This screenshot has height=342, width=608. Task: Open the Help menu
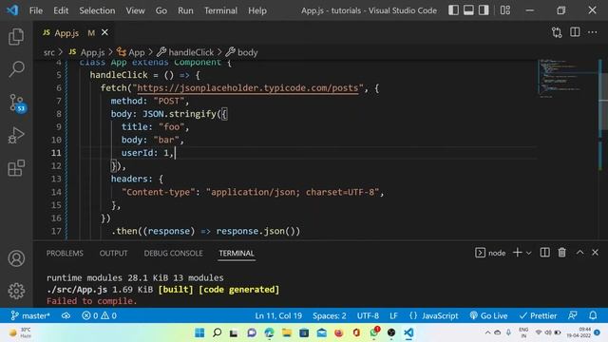[257, 10]
